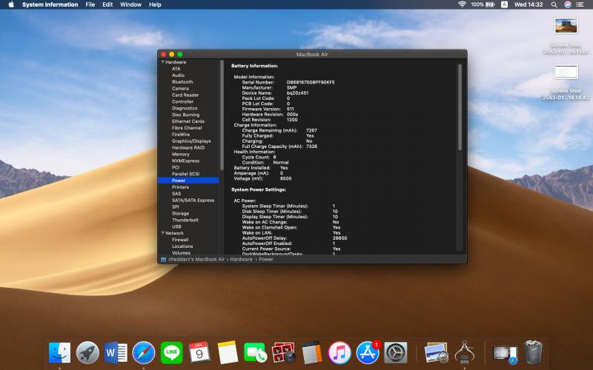The width and height of the screenshot is (593, 370).
Task: Collapse the Network section in sidebar
Action: tap(162, 233)
